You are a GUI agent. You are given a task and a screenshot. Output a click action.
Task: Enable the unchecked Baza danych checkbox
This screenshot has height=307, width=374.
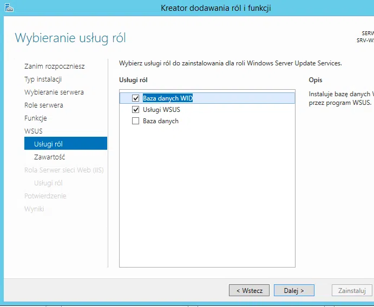click(x=136, y=121)
